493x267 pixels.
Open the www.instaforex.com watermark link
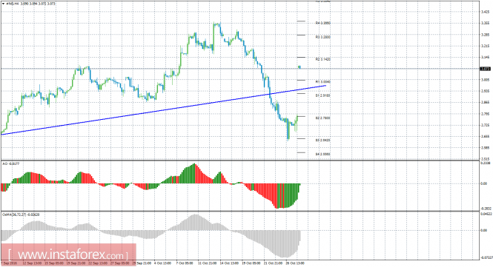pyautogui.click(x=68, y=254)
